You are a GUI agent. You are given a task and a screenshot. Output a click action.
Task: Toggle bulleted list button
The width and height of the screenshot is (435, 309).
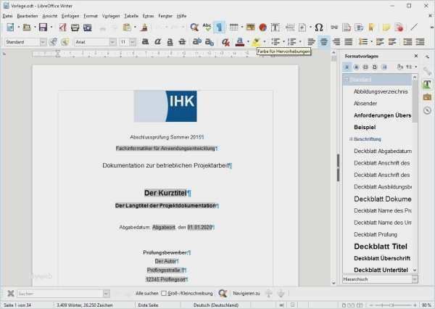coord(275,42)
